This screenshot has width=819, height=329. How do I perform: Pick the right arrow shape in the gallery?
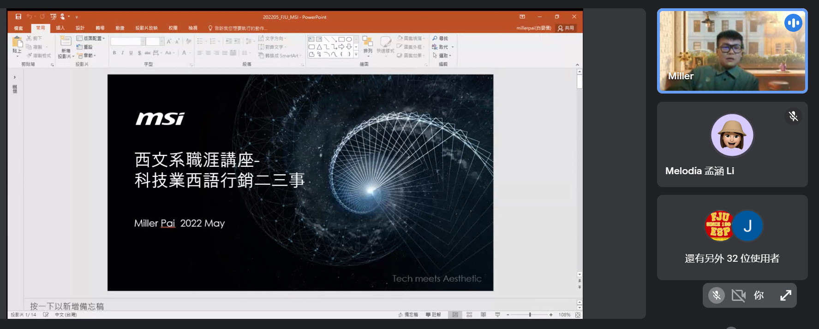(x=341, y=47)
